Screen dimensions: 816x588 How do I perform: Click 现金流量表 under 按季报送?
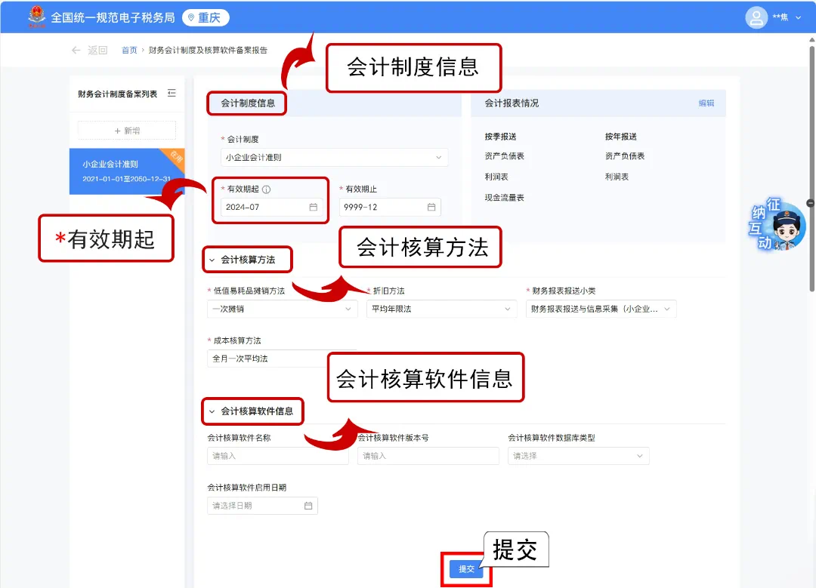[x=504, y=198]
